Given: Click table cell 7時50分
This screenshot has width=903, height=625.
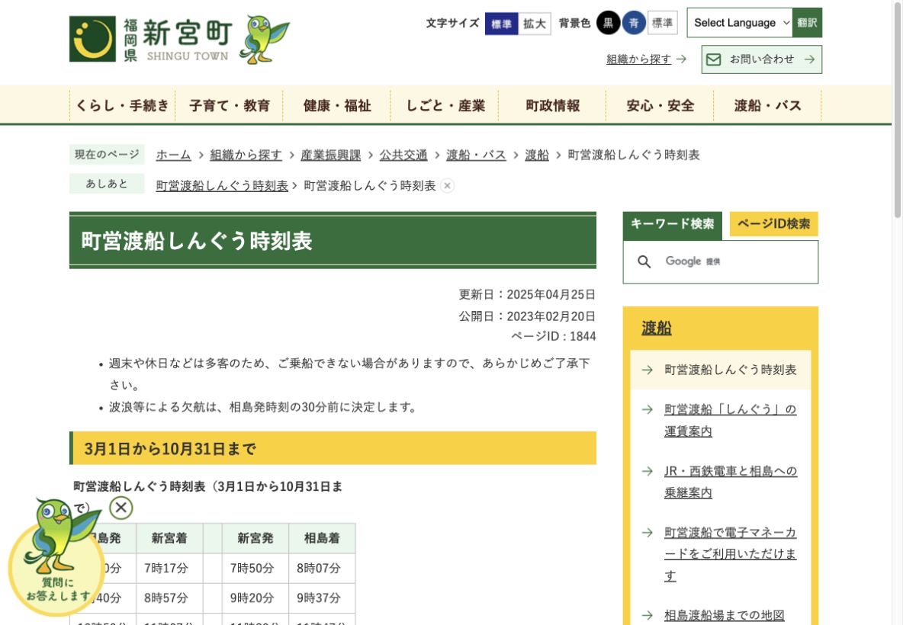Looking at the screenshot, I should tap(255, 568).
